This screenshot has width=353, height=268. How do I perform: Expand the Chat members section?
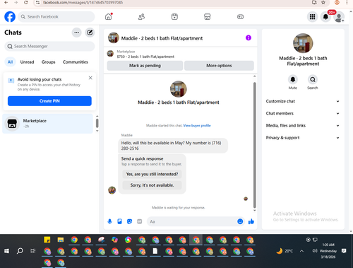(303, 113)
